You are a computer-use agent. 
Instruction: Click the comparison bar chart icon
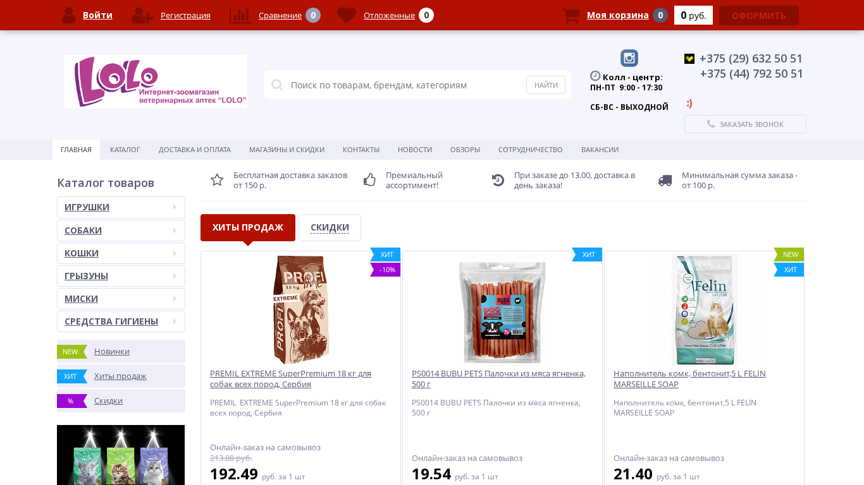click(240, 15)
